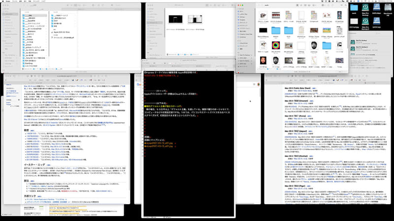
Task: Select the DATA Main drive on the desktop
Action: point(376,8)
